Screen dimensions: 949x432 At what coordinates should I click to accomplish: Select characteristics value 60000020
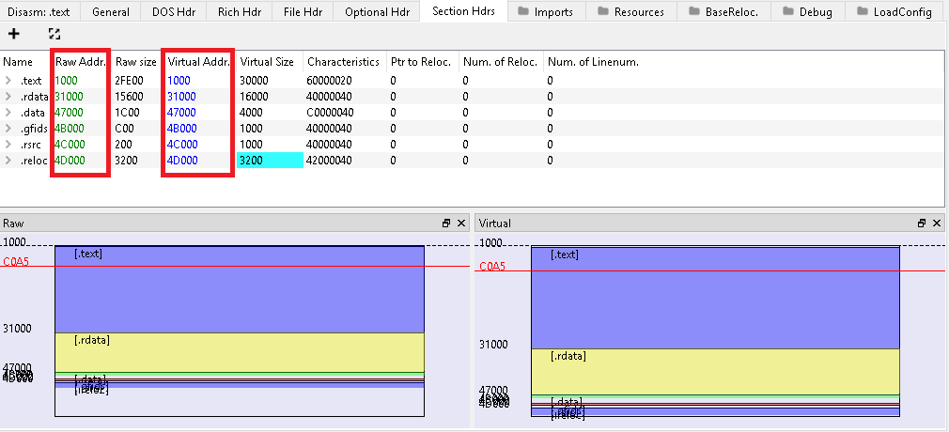tap(329, 80)
